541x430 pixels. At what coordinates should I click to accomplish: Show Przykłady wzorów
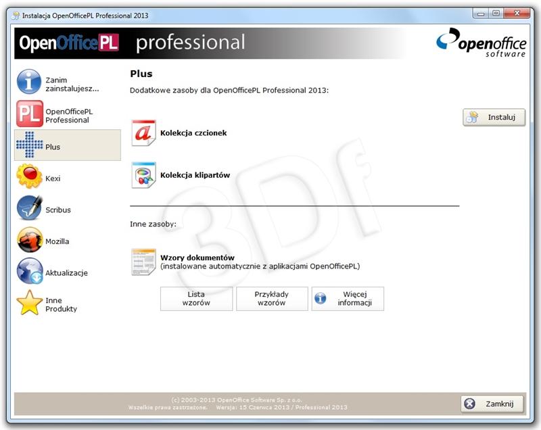click(272, 299)
